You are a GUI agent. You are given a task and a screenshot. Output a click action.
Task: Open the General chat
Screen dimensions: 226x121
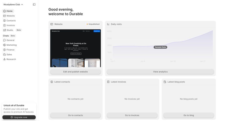click(10, 40)
